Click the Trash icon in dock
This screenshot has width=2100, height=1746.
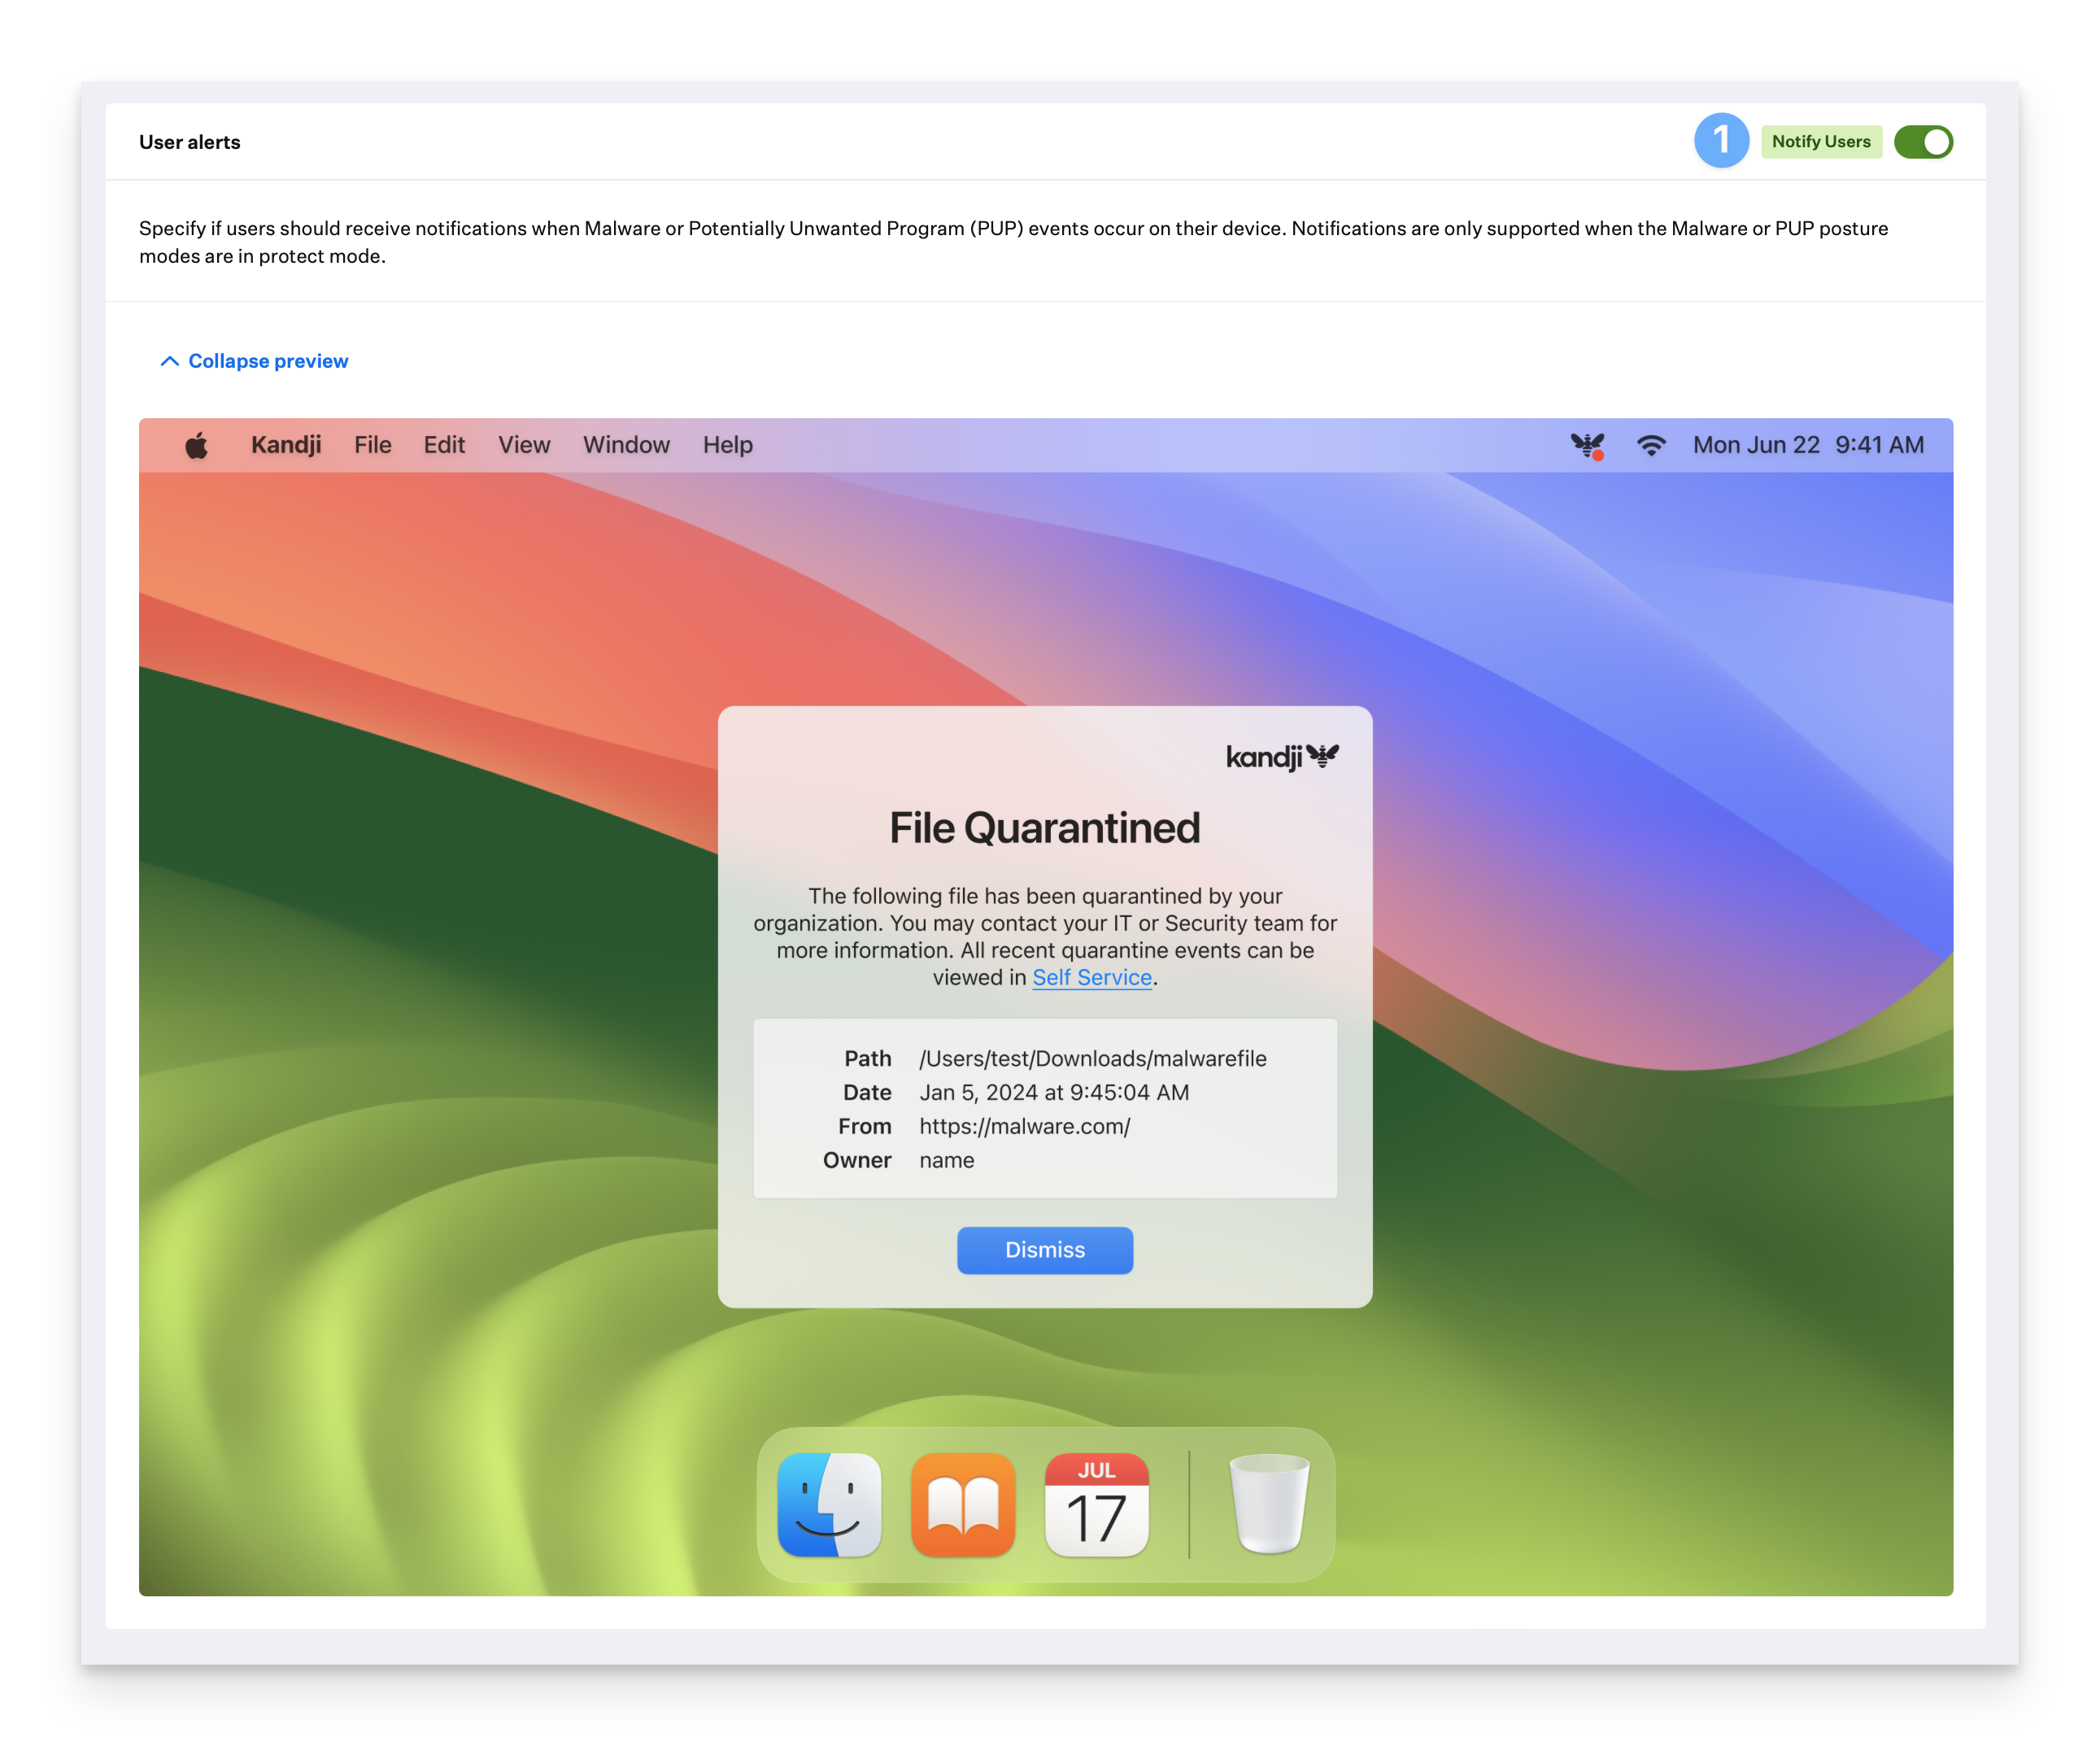click(x=1269, y=1504)
